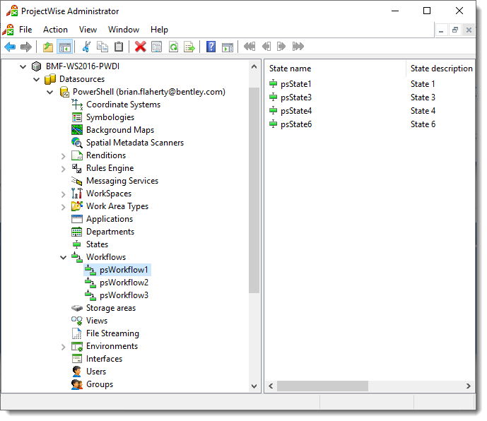Click the State description column header
Image resolution: width=487 pixels, height=421 pixels.
(x=441, y=69)
